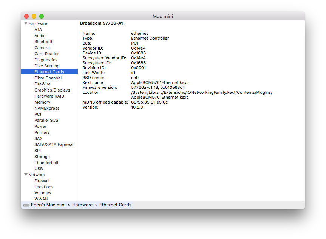Click the Kext name AppleBCM5701Ethernet.kext value
The image size is (326, 239).
click(159, 83)
